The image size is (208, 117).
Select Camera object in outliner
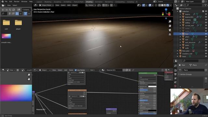click(188, 20)
